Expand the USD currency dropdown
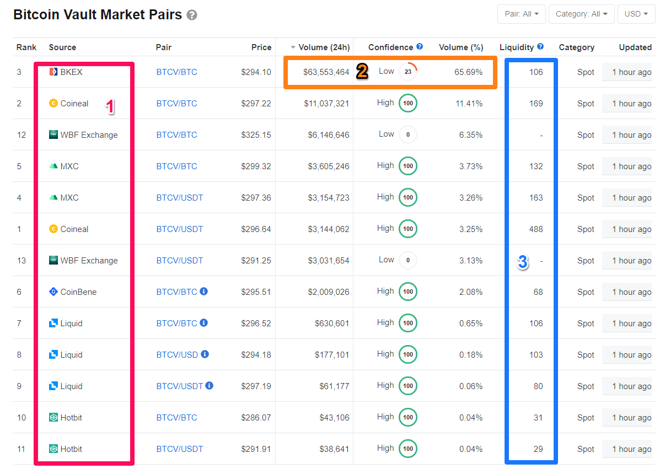 tap(636, 14)
